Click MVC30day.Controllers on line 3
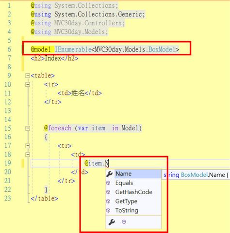The width and height of the screenshot is (230, 233). coord(88,23)
